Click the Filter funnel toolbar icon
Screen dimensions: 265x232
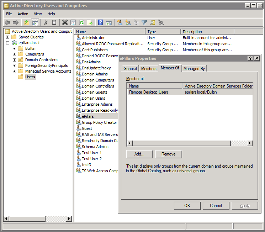click(144, 22)
